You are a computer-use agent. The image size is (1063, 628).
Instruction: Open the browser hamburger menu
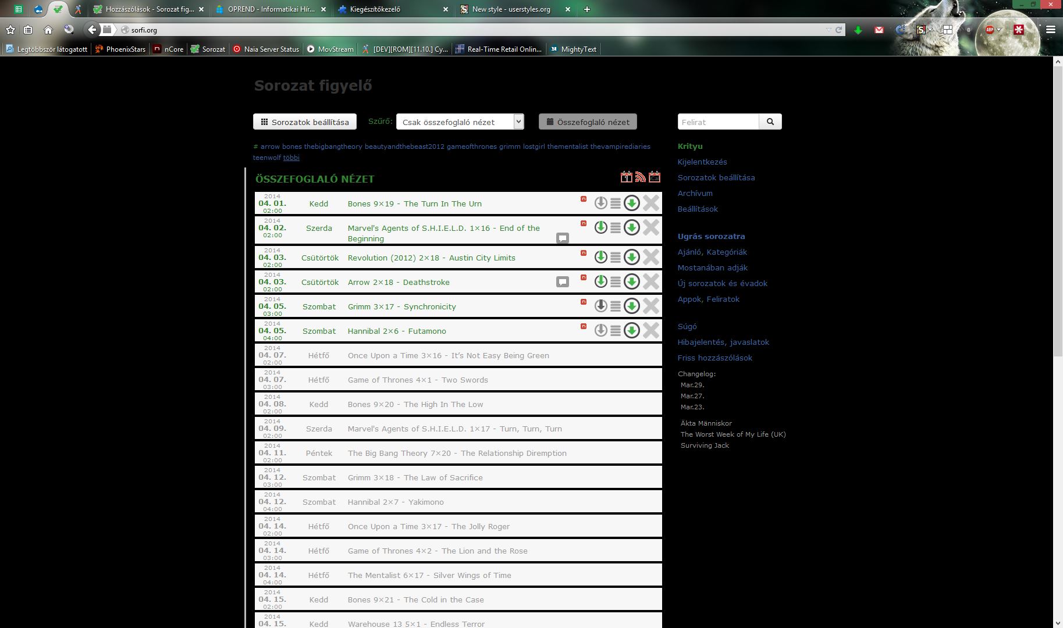click(x=1050, y=30)
